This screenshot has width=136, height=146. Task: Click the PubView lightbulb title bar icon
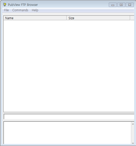[x=5, y=5]
